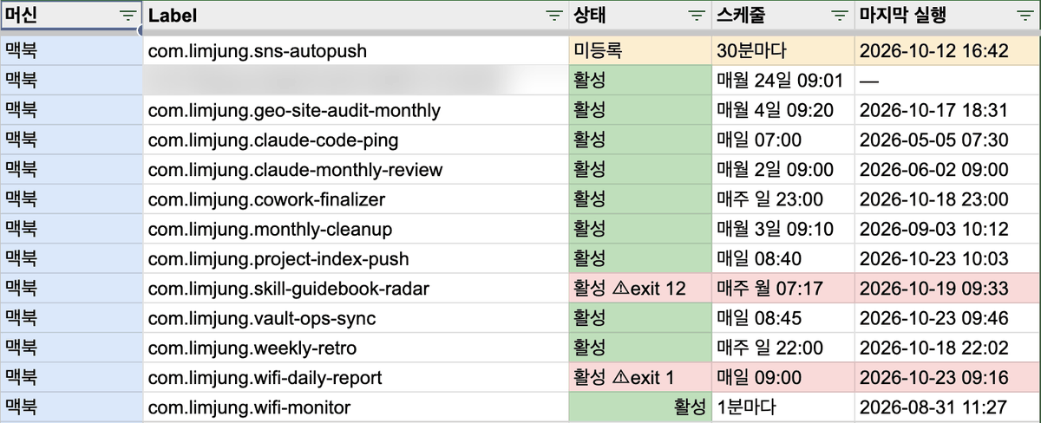Select cell com.limjung.claude-monthly-review
The width and height of the screenshot is (1041, 423).
coord(356,170)
